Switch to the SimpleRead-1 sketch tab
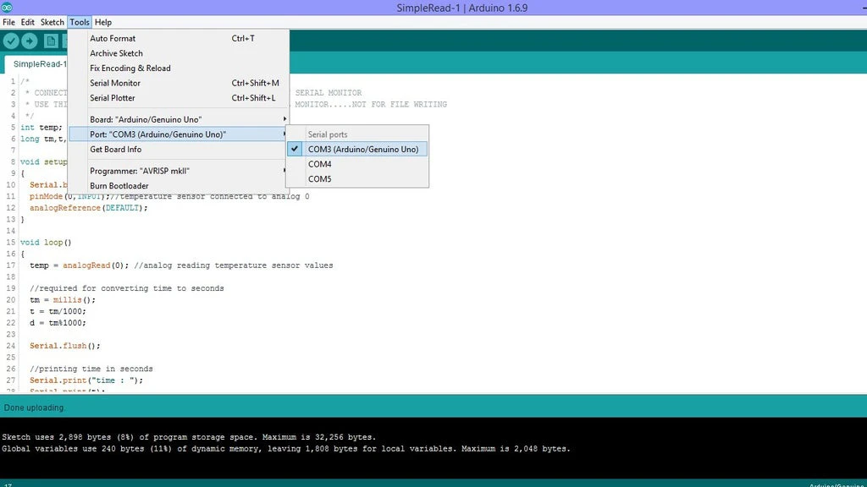The height and width of the screenshot is (487, 867). coord(40,64)
